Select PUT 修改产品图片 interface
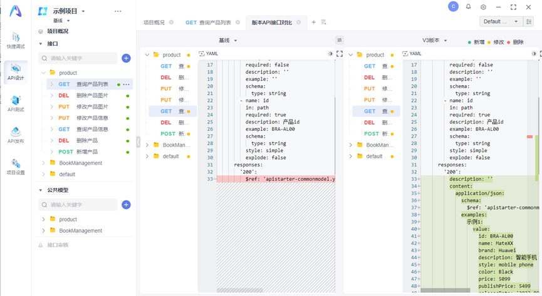 coord(90,107)
